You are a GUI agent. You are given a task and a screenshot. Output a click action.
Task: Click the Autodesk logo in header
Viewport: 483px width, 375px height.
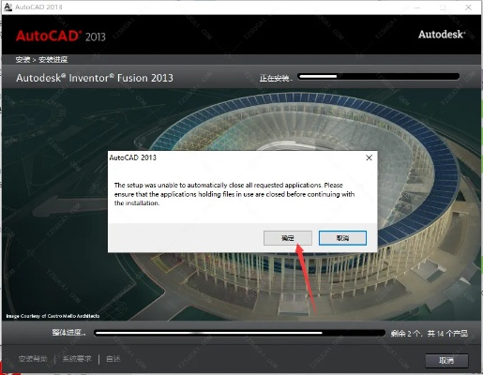click(x=442, y=35)
